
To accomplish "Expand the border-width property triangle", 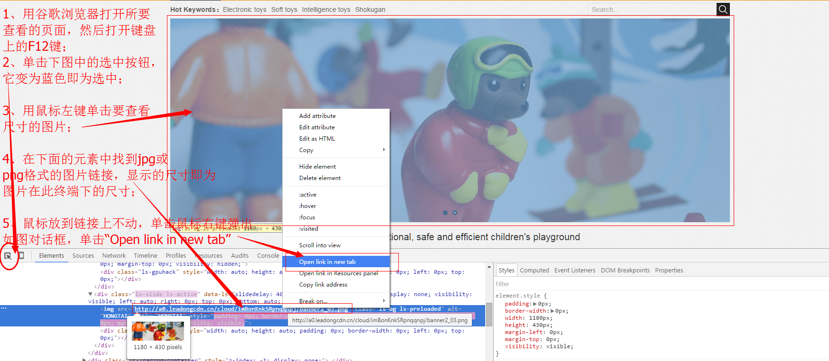I will point(552,311).
